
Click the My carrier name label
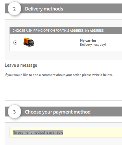88,40
